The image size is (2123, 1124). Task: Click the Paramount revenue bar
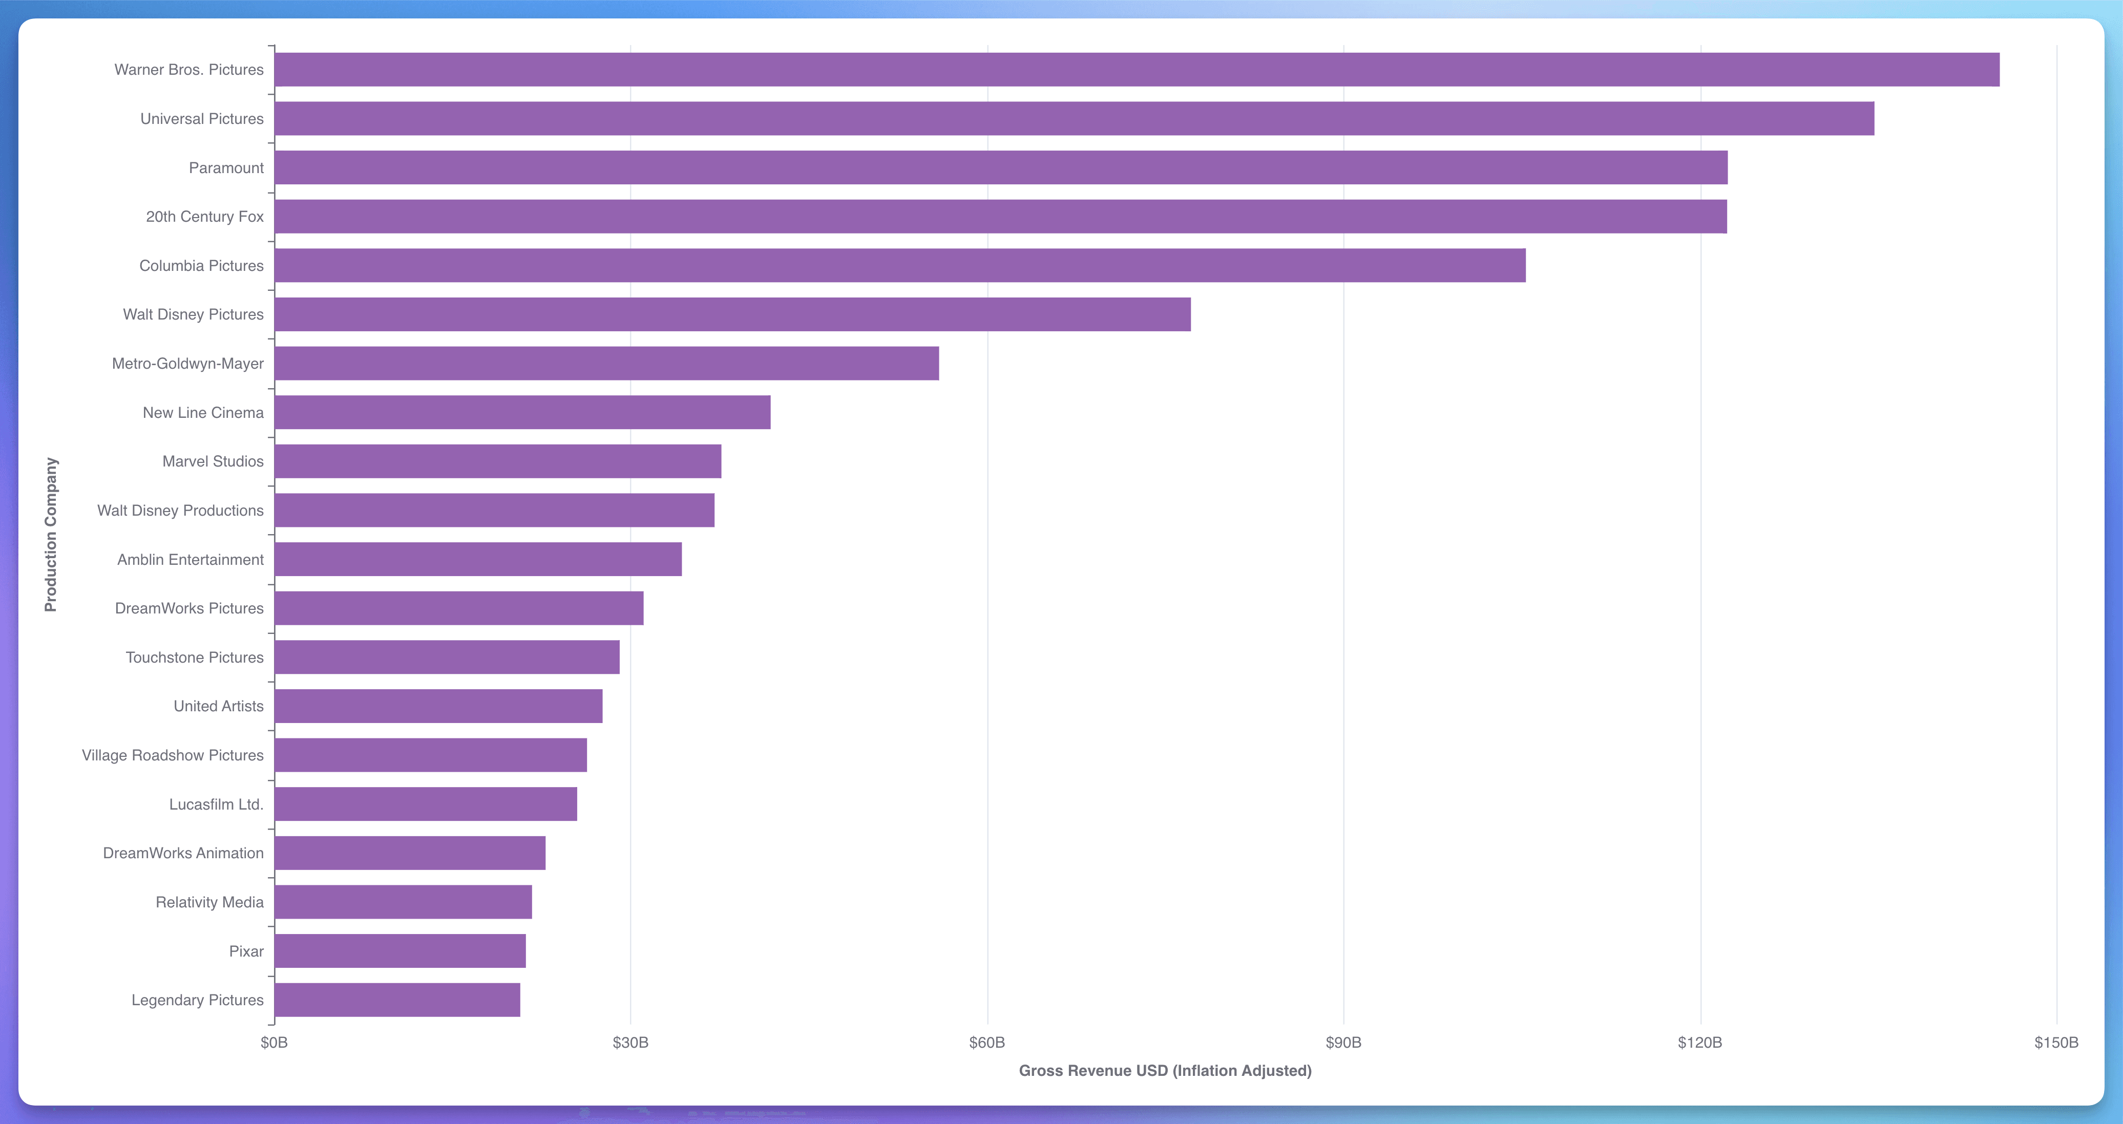(x=1001, y=167)
